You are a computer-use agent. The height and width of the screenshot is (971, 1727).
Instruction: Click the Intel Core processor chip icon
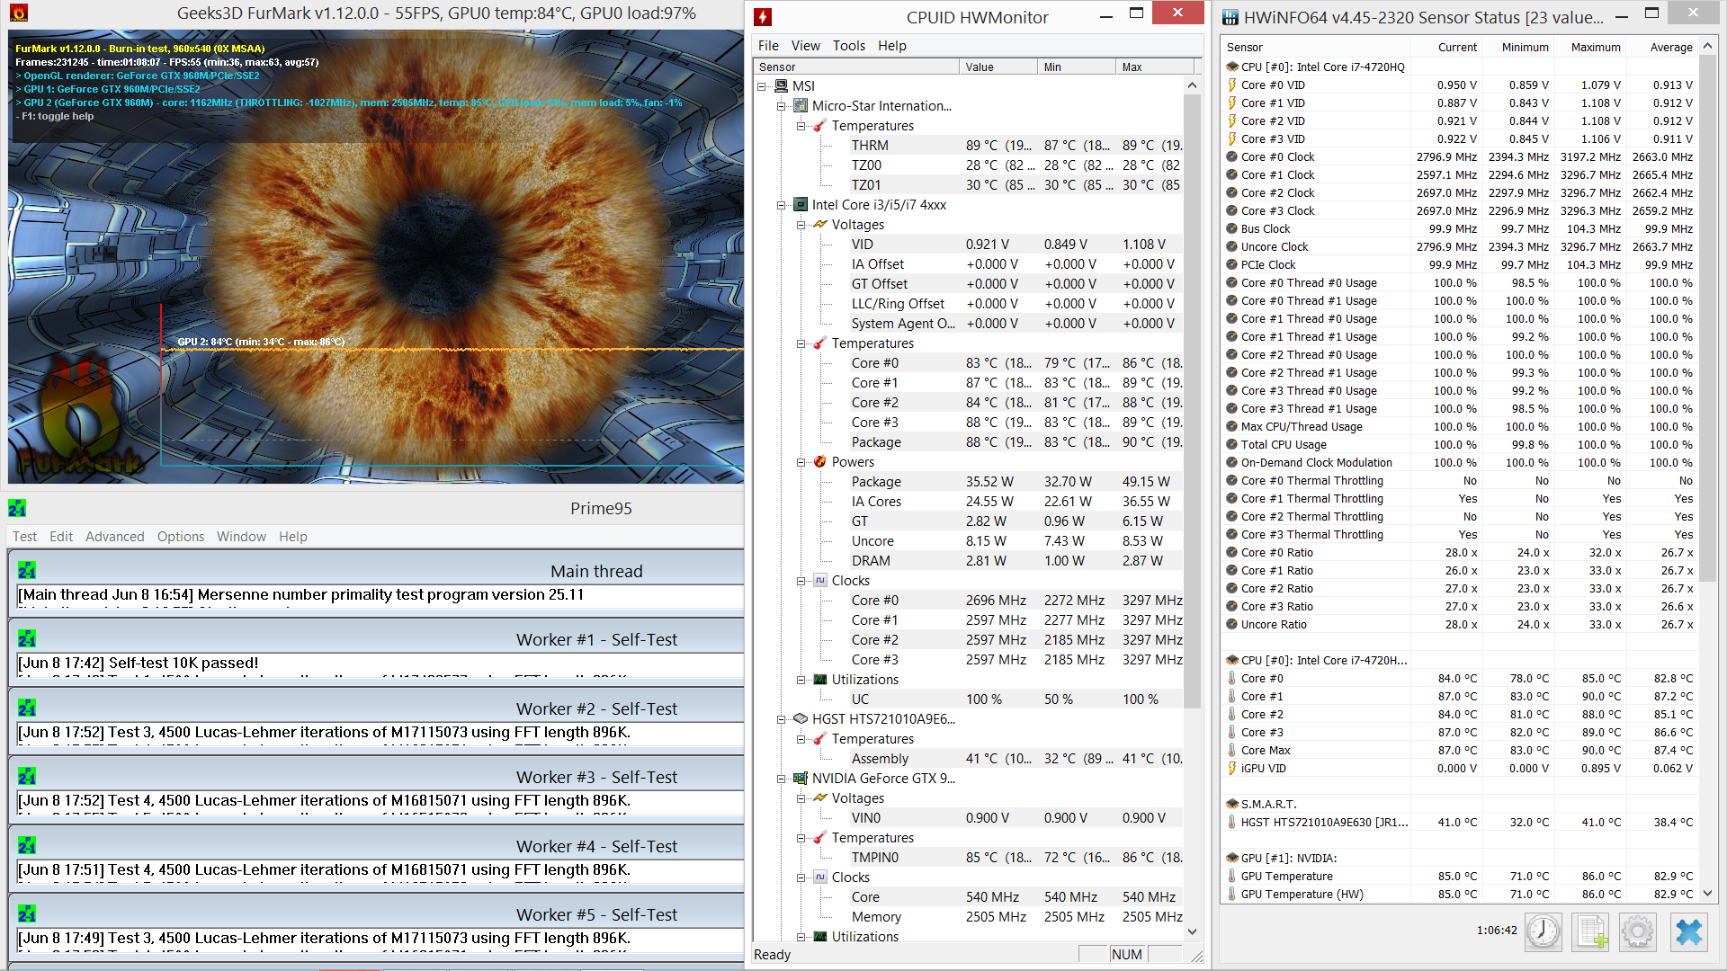point(801,205)
